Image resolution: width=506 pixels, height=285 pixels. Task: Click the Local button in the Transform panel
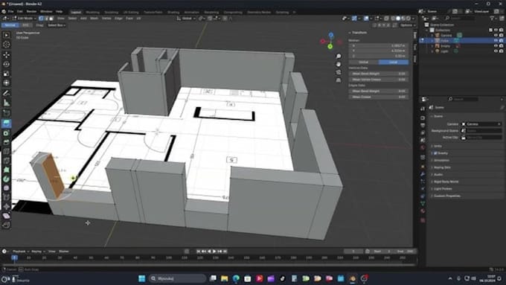tap(394, 62)
